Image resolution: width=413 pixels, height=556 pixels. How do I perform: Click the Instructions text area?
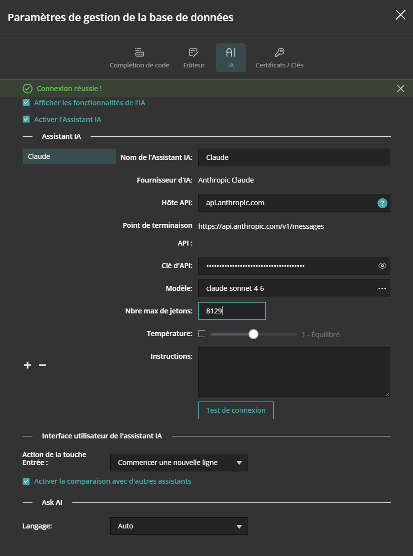tap(294, 372)
